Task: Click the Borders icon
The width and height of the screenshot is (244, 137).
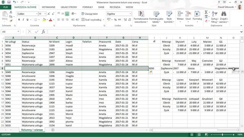Action: pos(35,20)
